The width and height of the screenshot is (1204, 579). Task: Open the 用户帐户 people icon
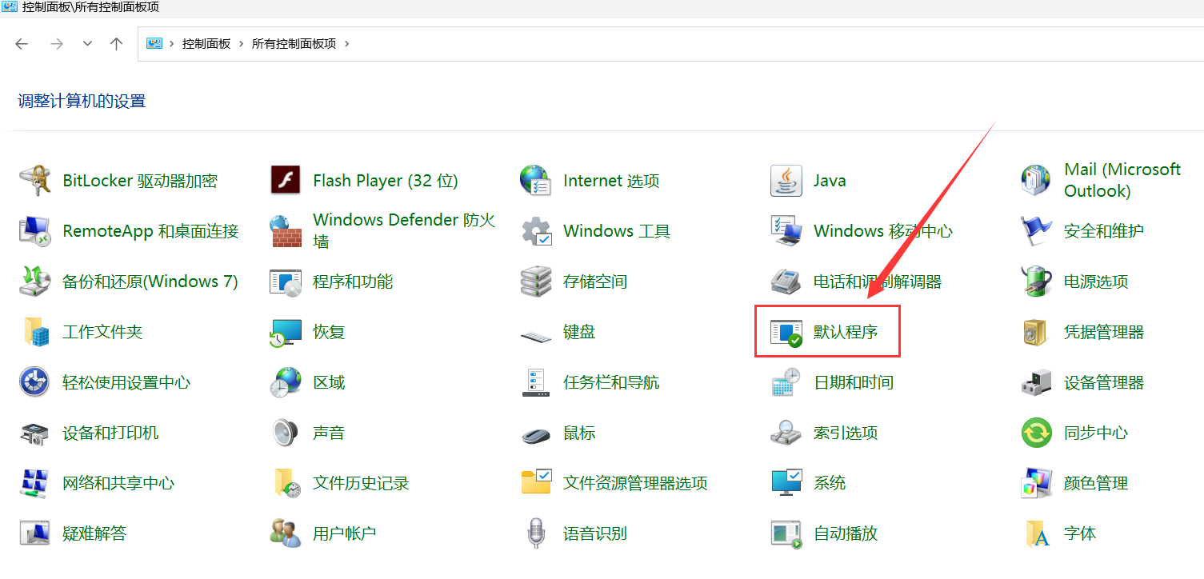click(x=286, y=533)
